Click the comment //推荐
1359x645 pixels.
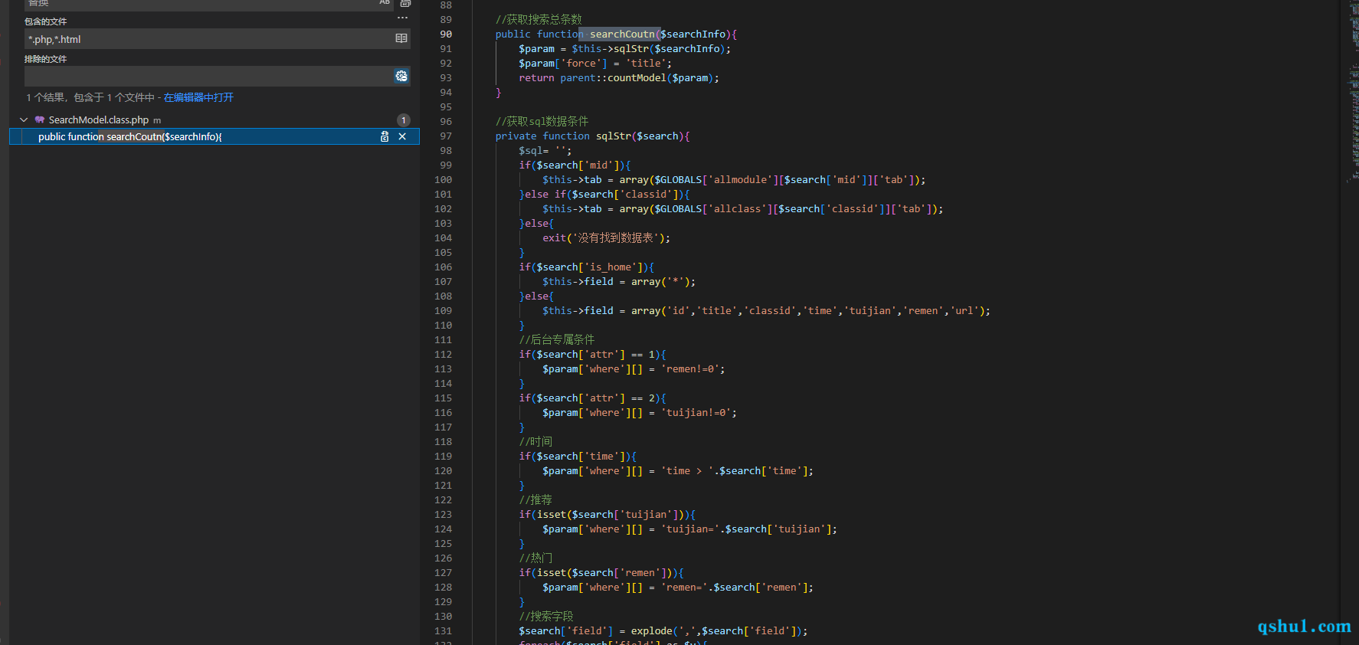tap(535, 499)
